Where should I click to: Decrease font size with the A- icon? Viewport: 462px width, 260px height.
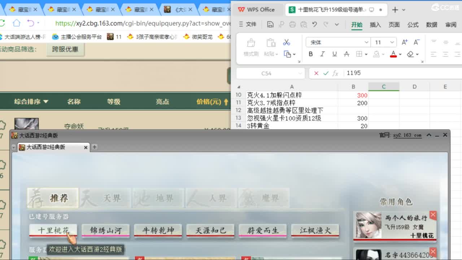[417, 42]
